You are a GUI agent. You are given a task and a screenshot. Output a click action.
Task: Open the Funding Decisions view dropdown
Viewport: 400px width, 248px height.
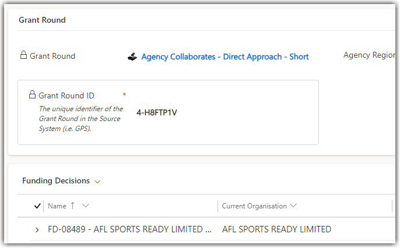point(97,182)
